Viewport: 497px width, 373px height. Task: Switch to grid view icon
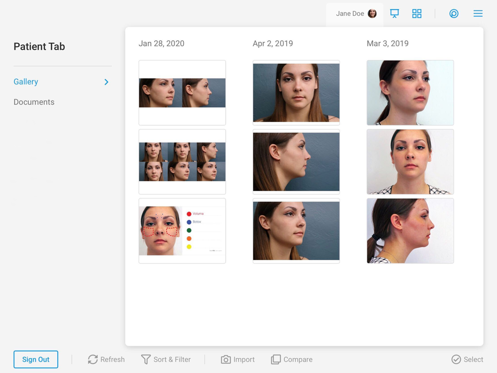(x=417, y=13)
